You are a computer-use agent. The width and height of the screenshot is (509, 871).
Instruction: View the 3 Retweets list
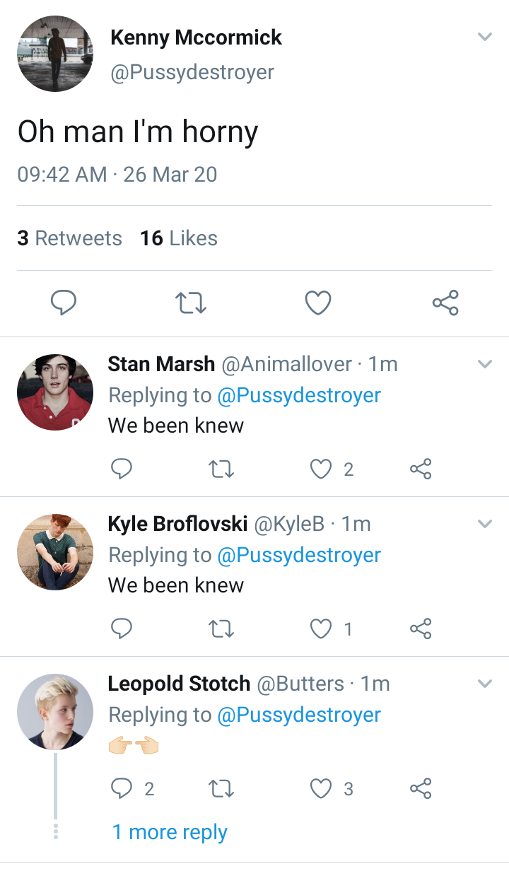(69, 238)
